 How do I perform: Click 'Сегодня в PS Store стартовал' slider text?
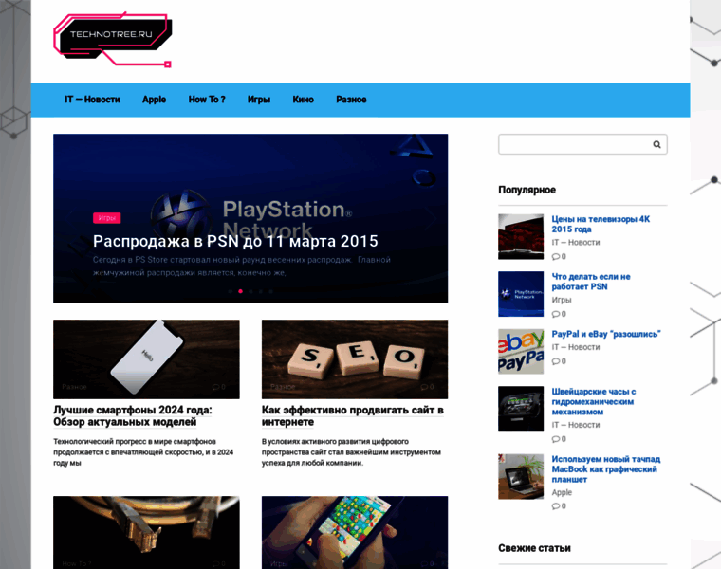tap(242, 266)
